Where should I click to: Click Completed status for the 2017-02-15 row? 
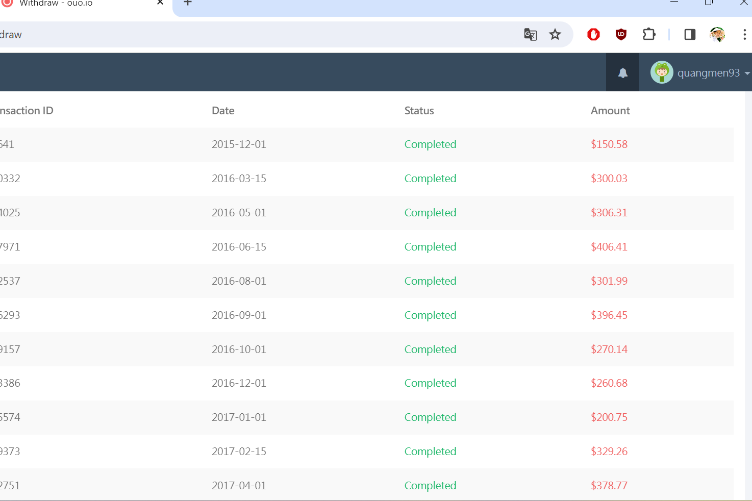[x=430, y=452]
